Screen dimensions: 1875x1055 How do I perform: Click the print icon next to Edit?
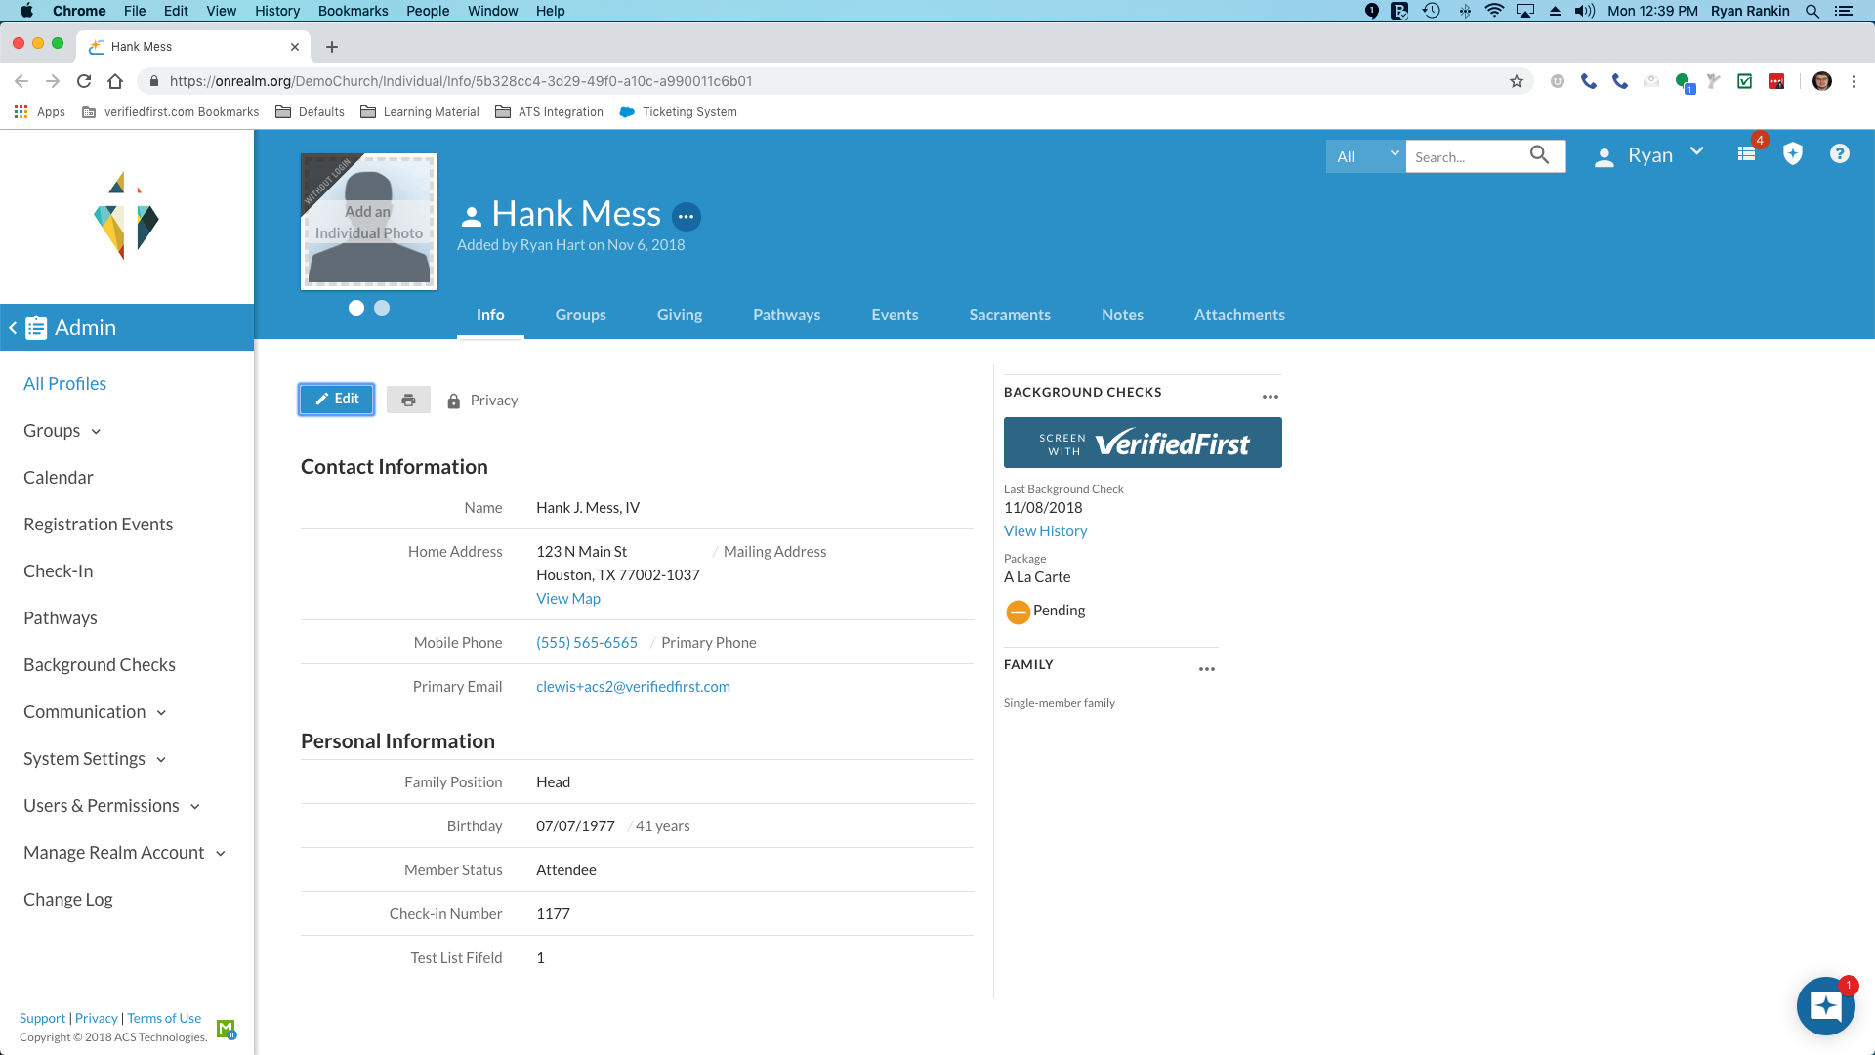[x=408, y=400]
